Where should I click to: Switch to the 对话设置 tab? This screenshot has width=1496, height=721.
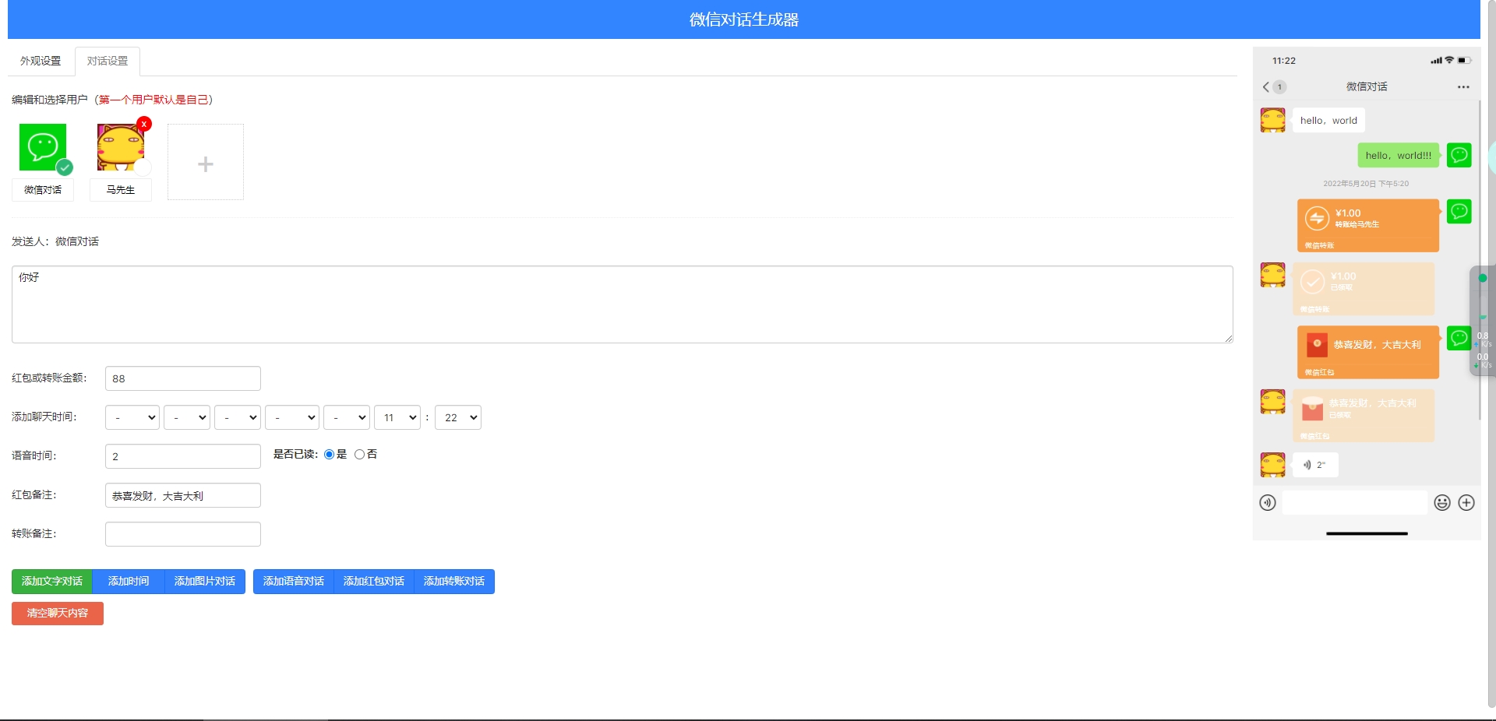tap(108, 61)
